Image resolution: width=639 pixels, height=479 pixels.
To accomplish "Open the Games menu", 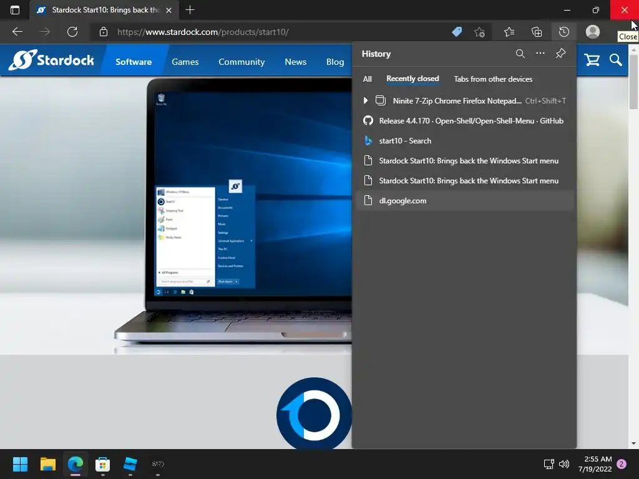I will pos(185,62).
